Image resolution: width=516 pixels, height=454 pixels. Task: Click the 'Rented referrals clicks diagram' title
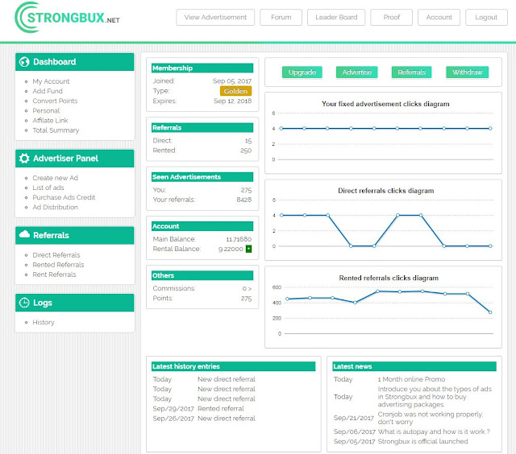coord(389,278)
